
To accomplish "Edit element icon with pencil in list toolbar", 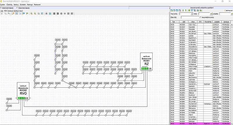I will [174, 10].
